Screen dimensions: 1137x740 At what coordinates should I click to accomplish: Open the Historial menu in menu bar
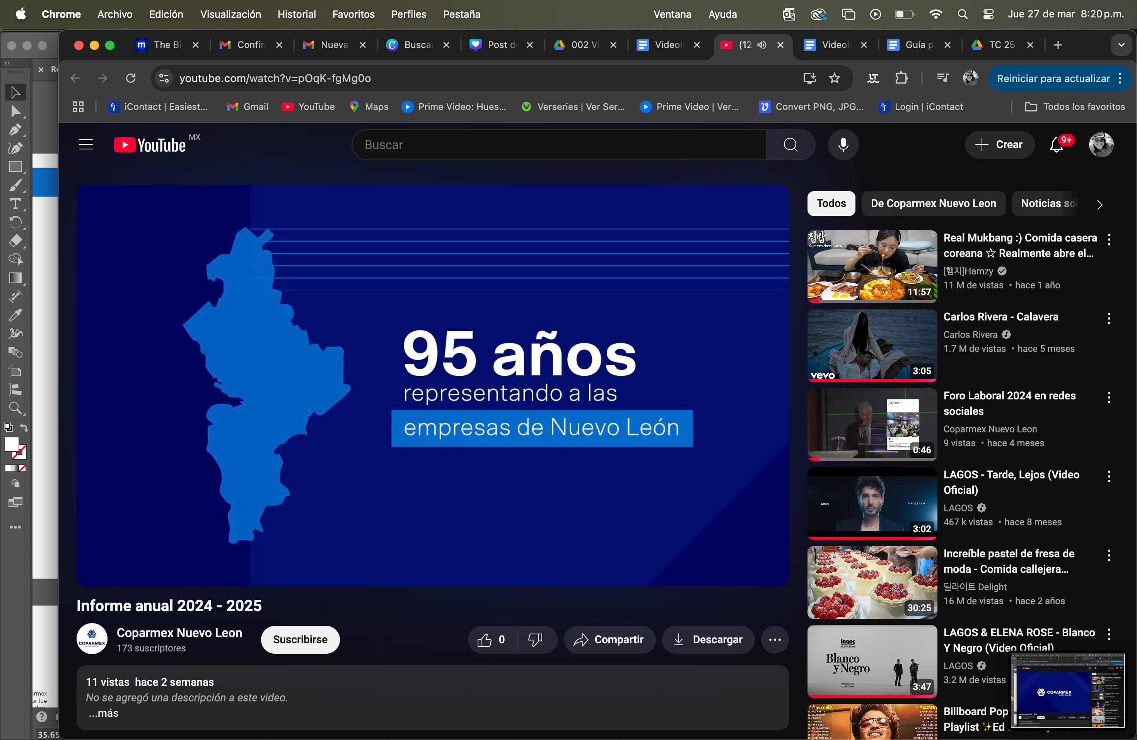tap(297, 14)
